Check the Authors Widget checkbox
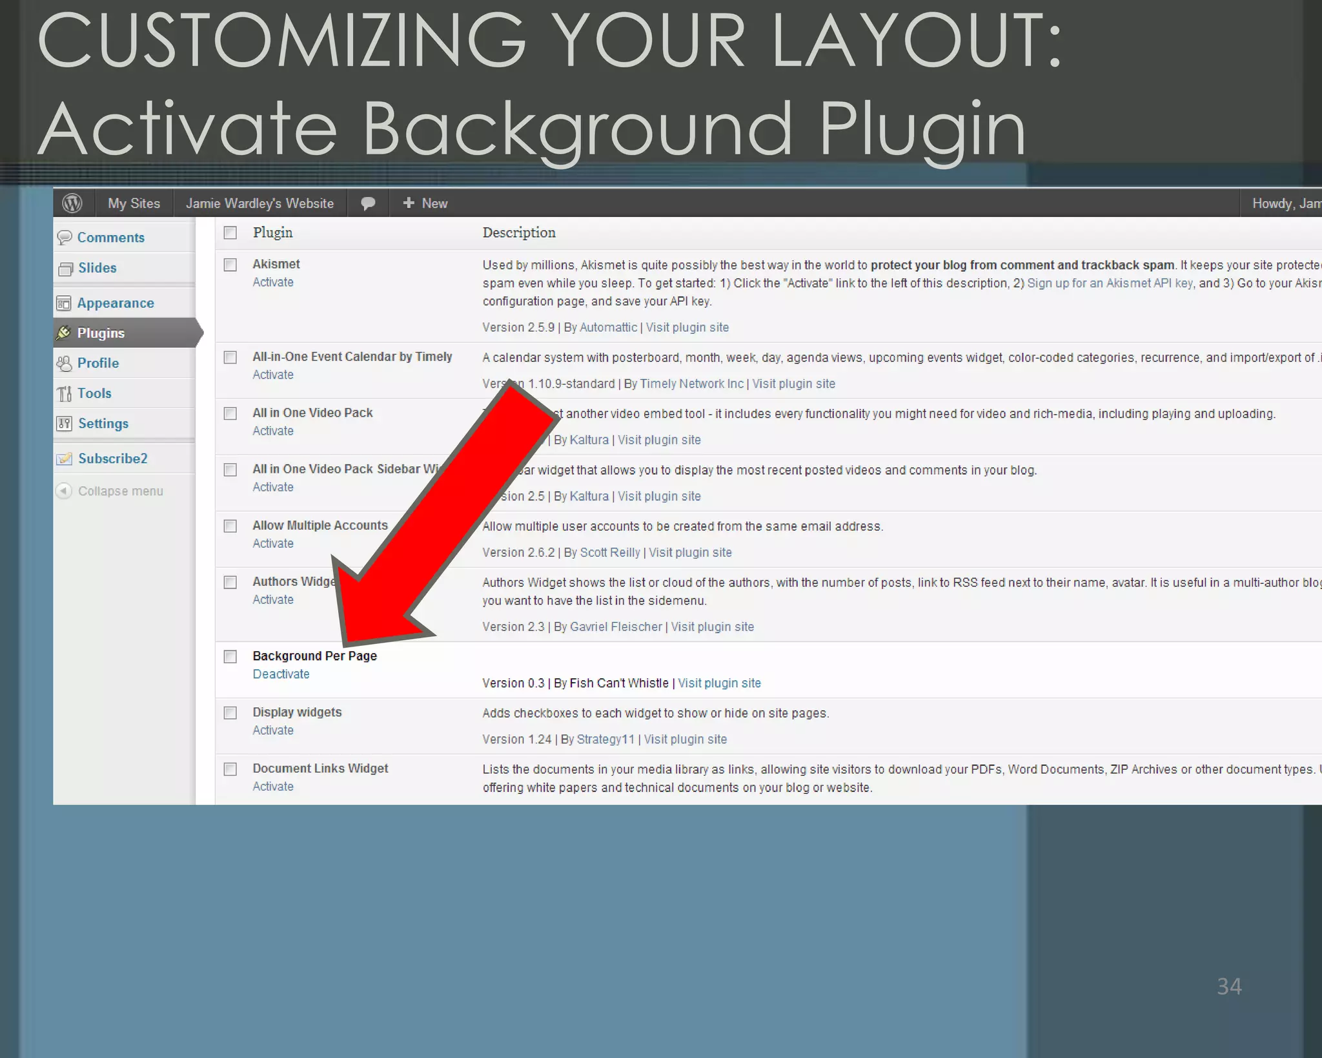The image size is (1322, 1058). pyautogui.click(x=230, y=582)
